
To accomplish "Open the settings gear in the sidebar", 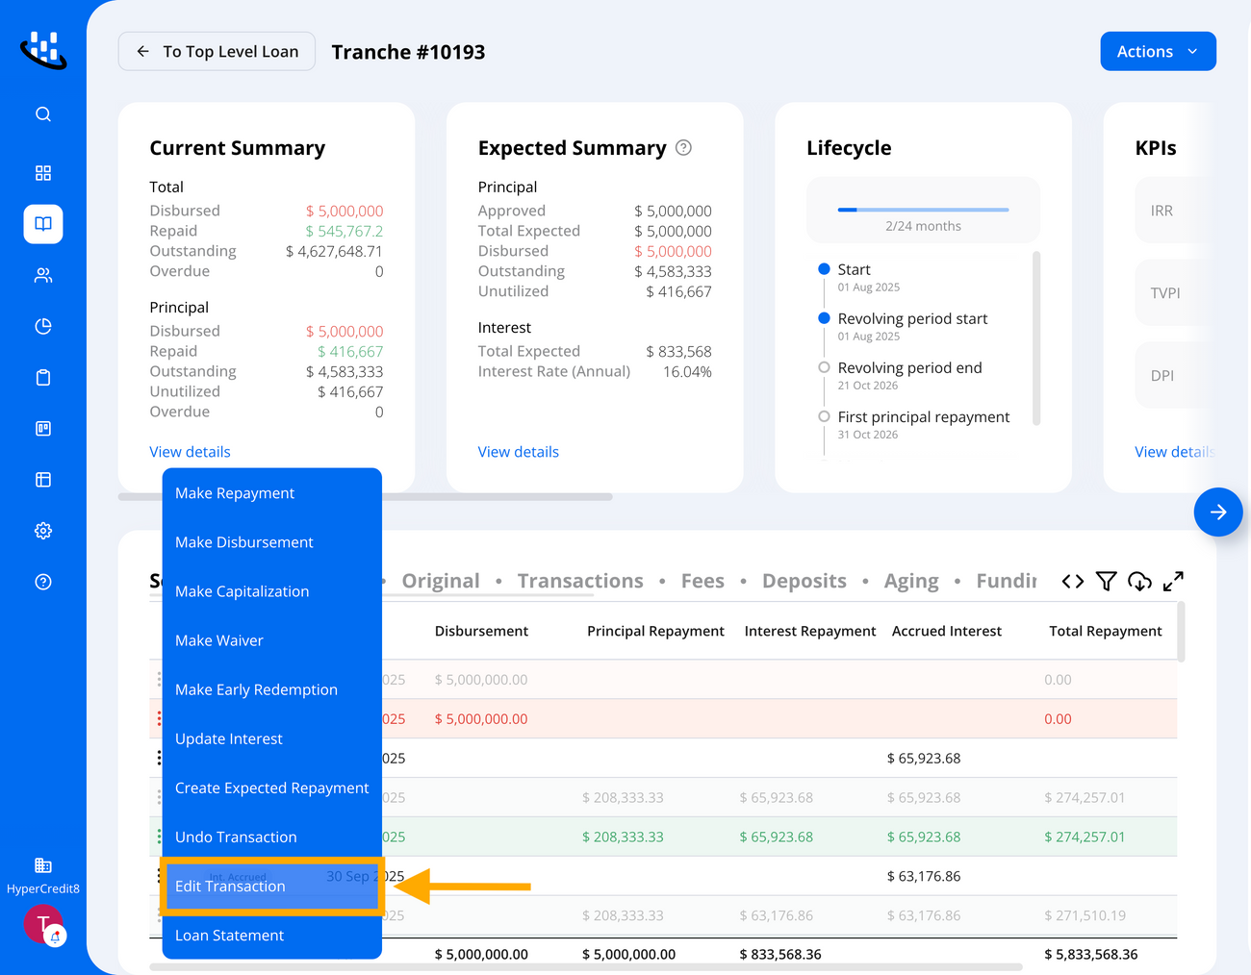I will [42, 530].
